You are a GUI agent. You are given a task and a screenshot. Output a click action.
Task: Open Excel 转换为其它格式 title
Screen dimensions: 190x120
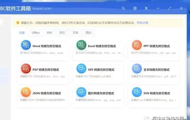pos(102,46)
